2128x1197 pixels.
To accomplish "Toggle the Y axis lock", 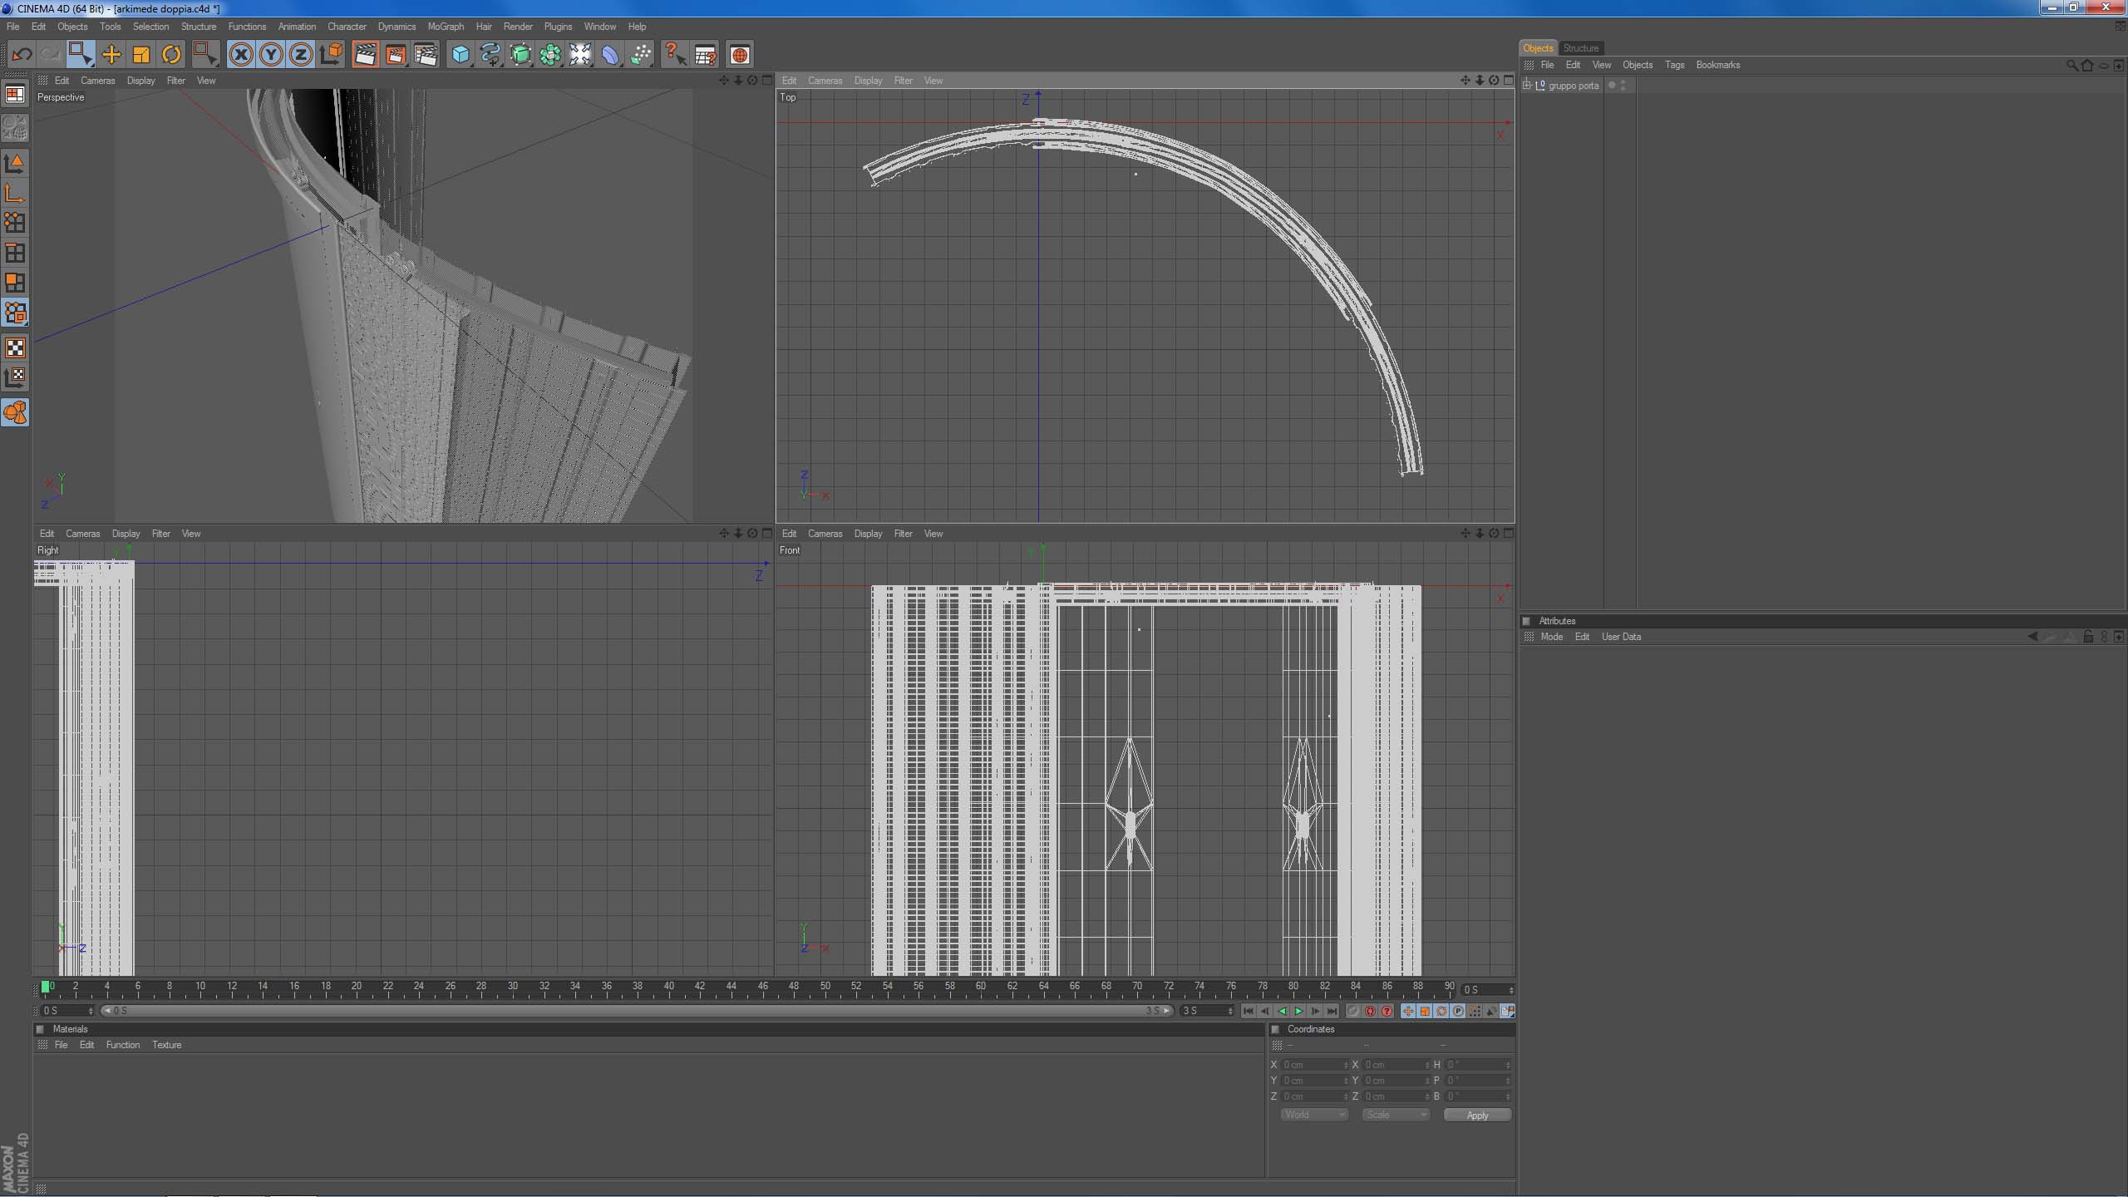I will [x=270, y=55].
